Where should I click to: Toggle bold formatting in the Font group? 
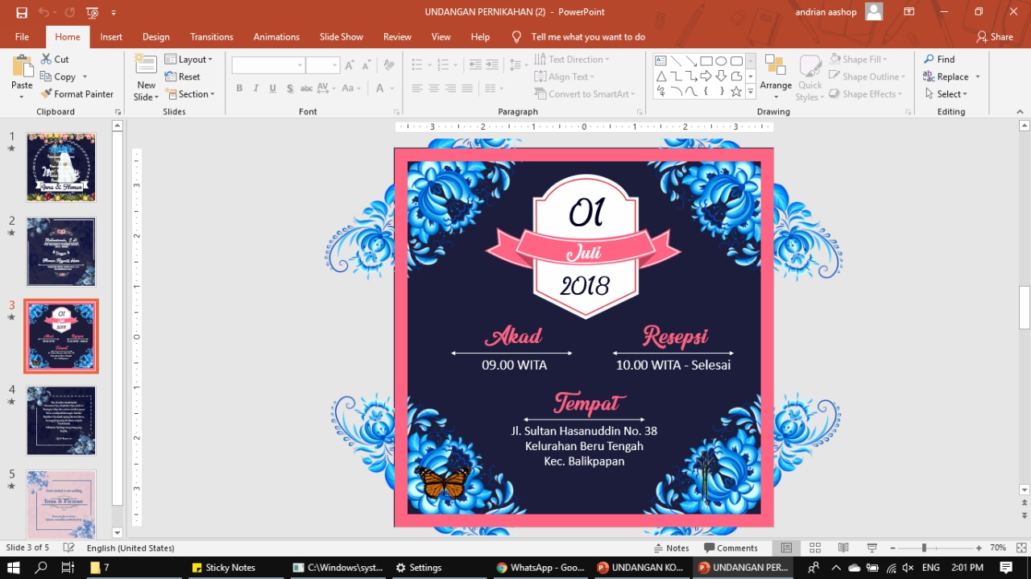[x=239, y=88]
